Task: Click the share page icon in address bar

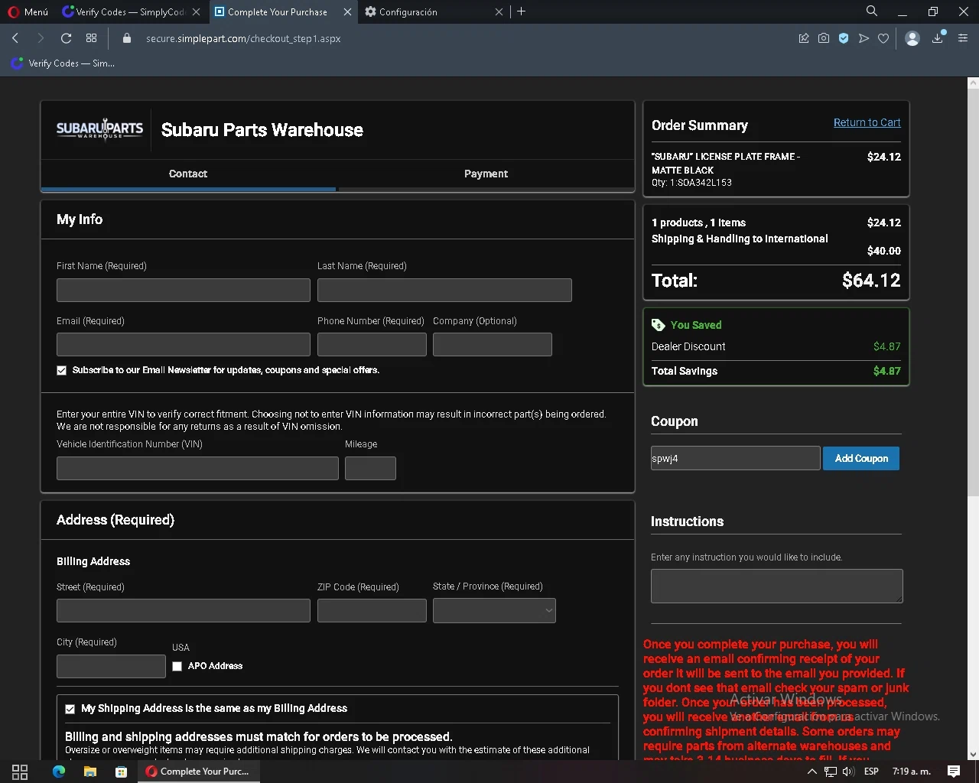Action: pos(804,38)
